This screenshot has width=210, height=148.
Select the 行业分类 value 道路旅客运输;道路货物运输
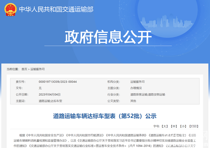pos(148,94)
